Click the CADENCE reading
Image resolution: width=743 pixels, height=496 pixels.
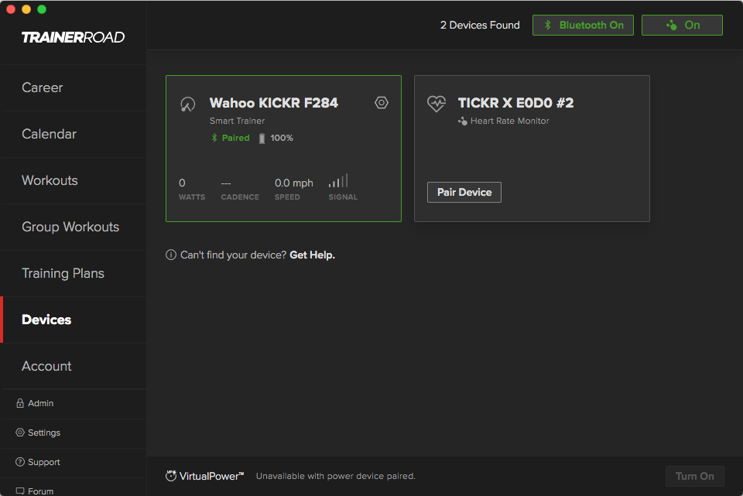click(240, 189)
